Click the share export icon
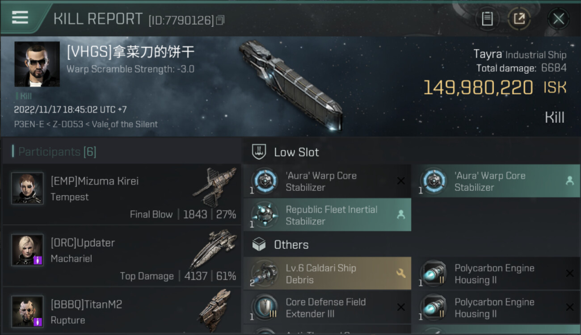The width and height of the screenshot is (581, 335). pos(519,19)
